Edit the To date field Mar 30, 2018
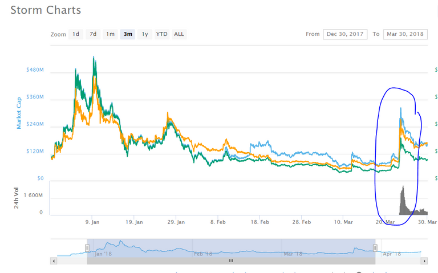 [405, 34]
